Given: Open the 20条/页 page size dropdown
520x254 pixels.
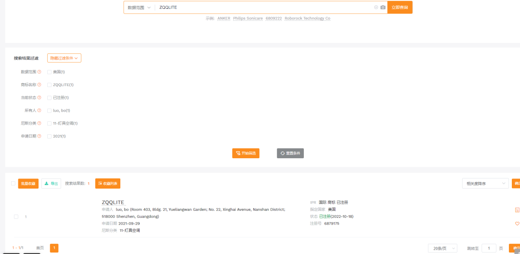Looking at the screenshot, I should (443, 248).
